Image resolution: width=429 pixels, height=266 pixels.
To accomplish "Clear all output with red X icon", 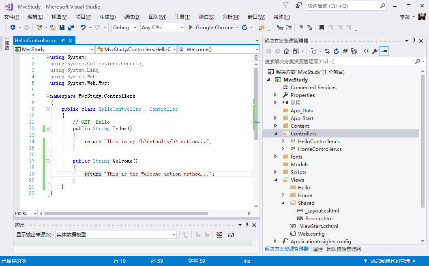I will tap(219, 235).
